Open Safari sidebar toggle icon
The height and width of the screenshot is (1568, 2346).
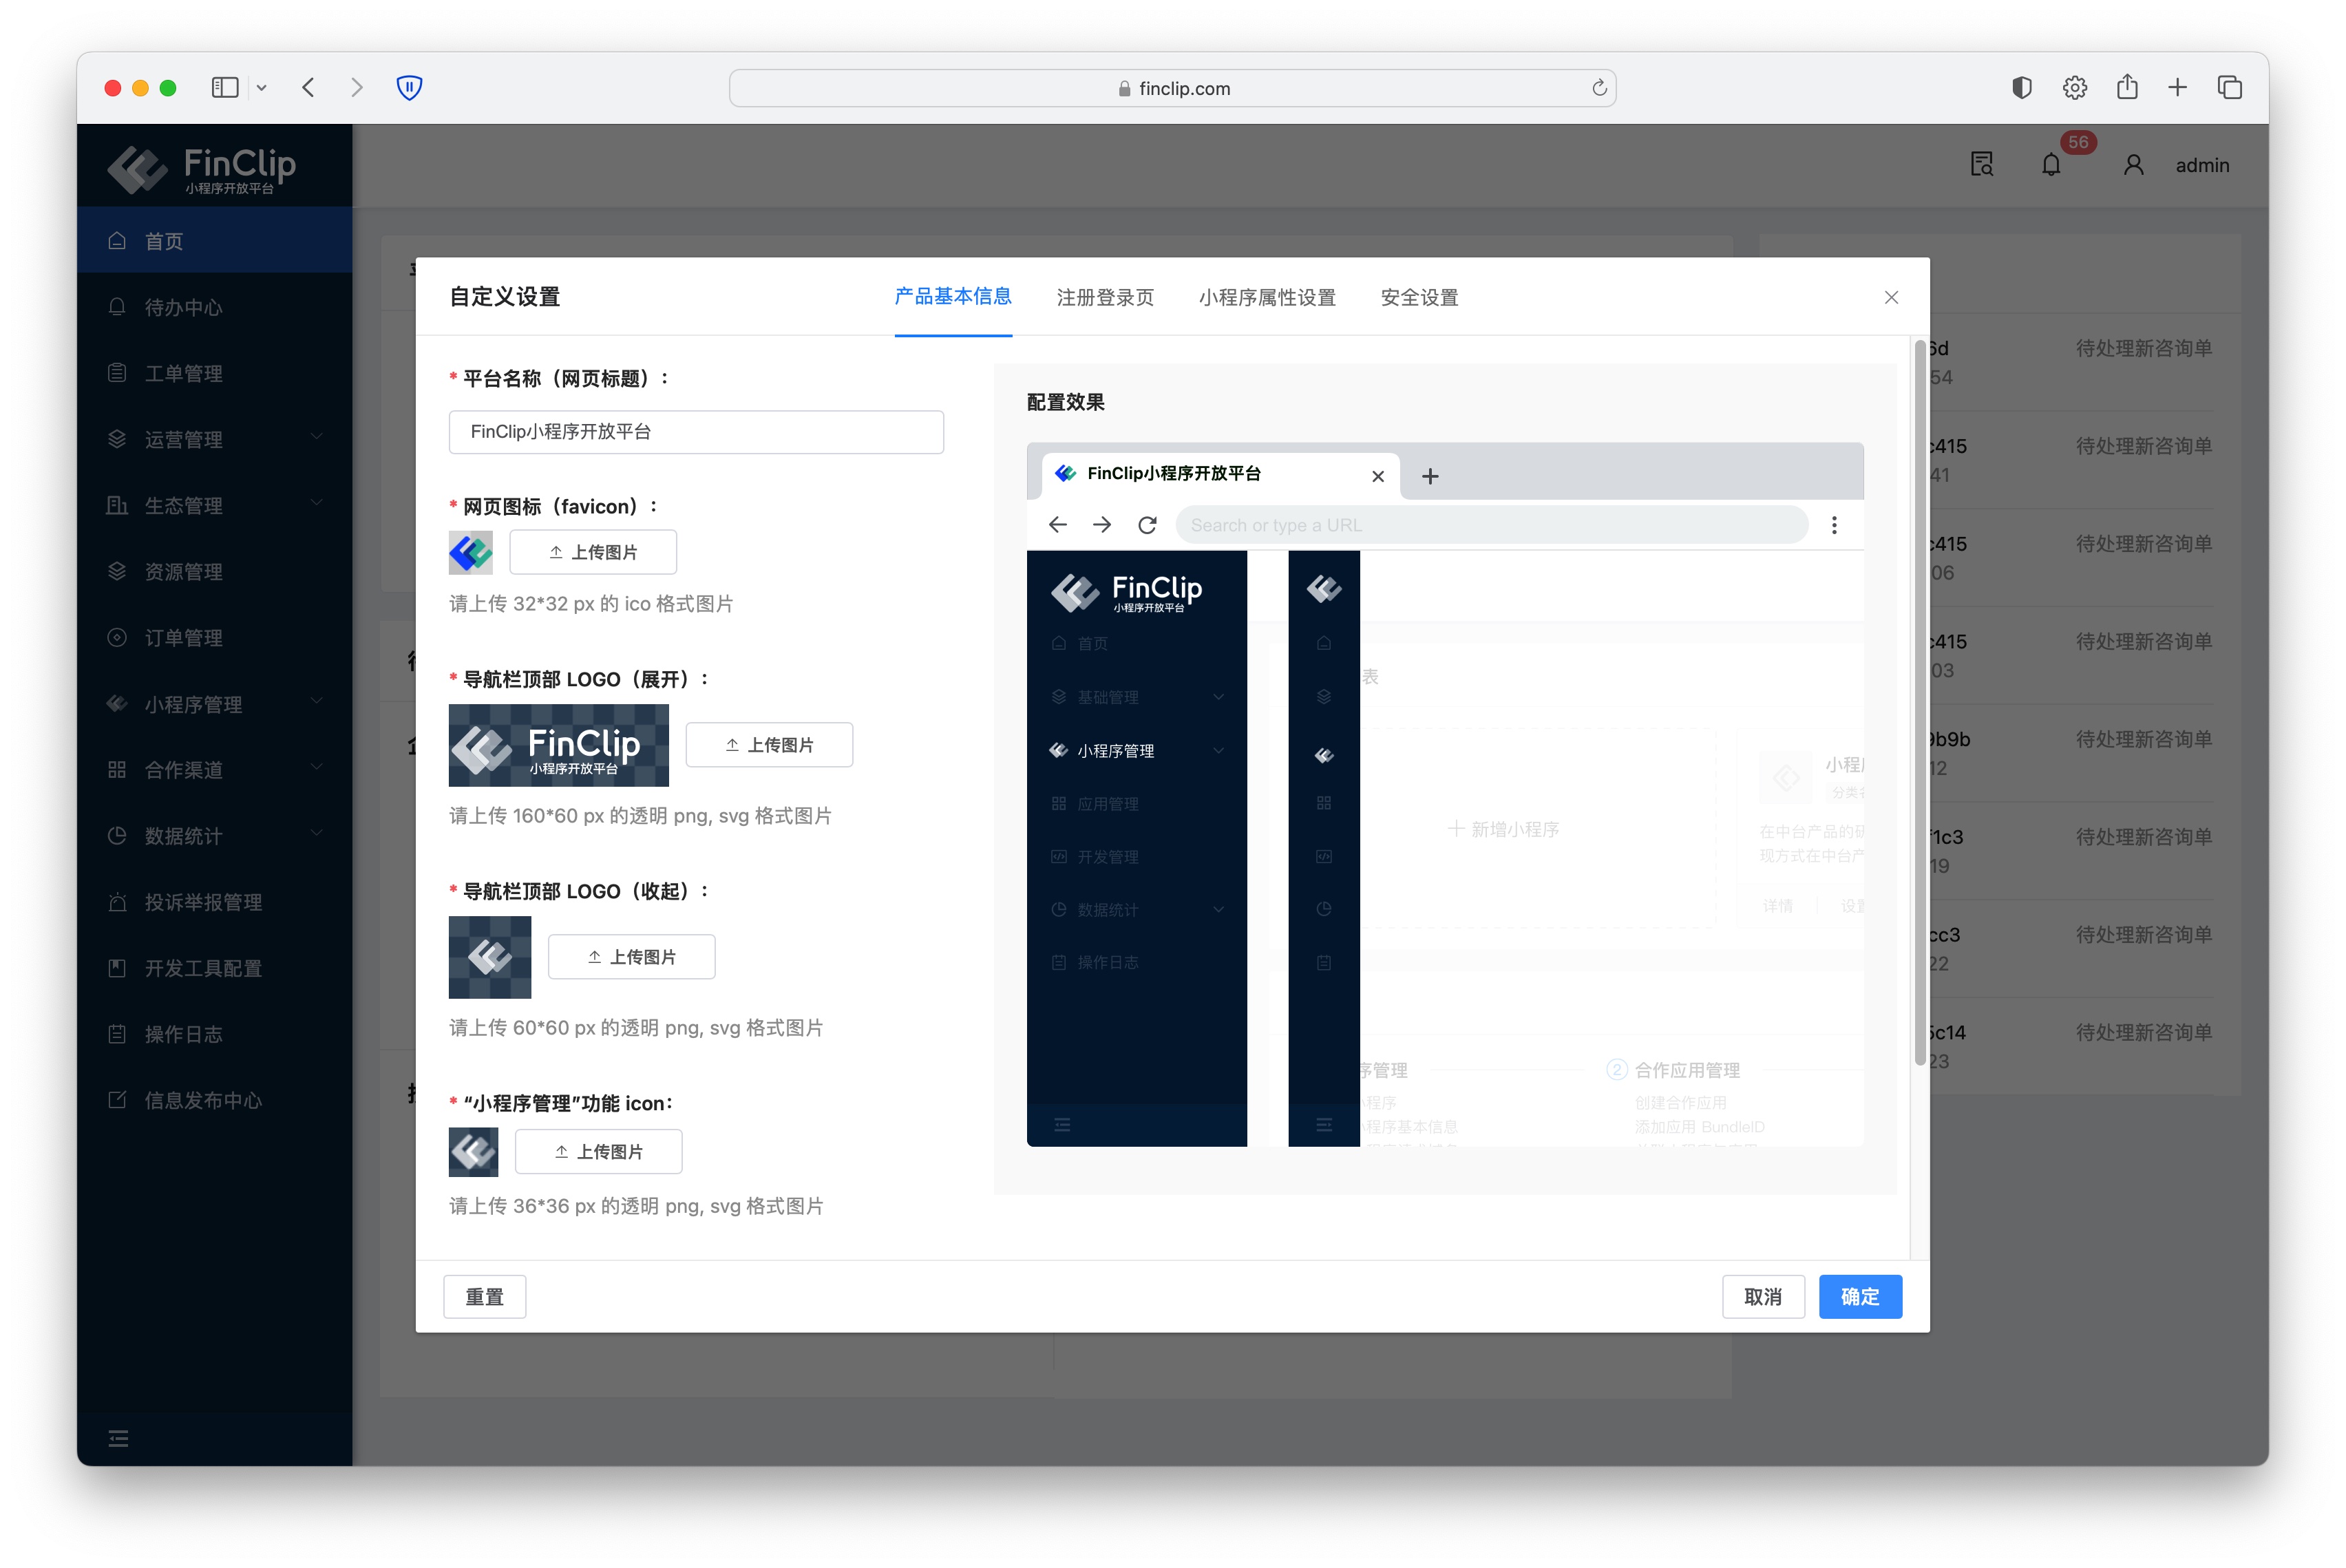225,88
